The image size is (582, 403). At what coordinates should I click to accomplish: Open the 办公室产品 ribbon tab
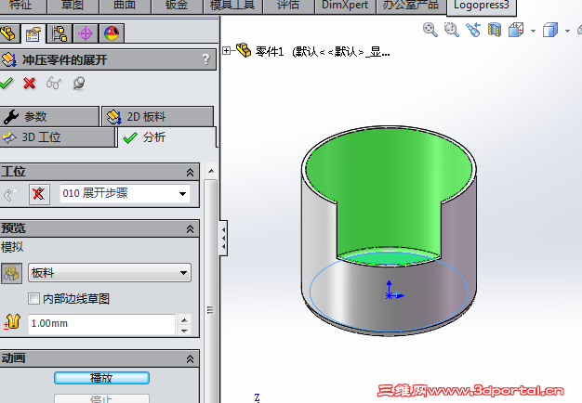(x=411, y=6)
